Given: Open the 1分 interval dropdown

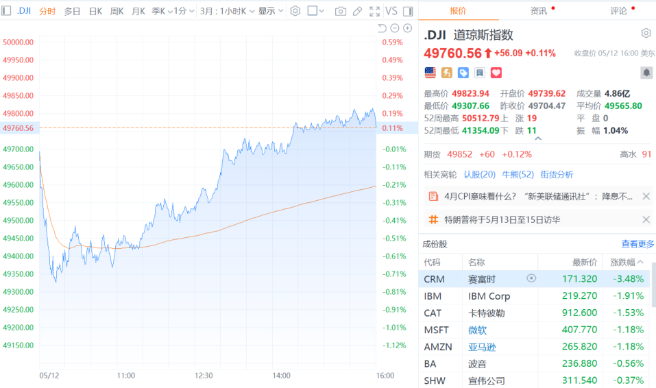Looking at the screenshot, I should point(184,11).
